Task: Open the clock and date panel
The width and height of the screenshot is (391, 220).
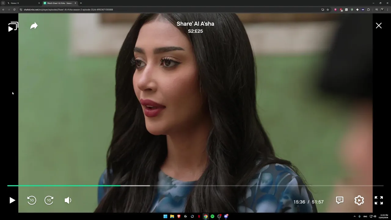Action: [384, 216]
